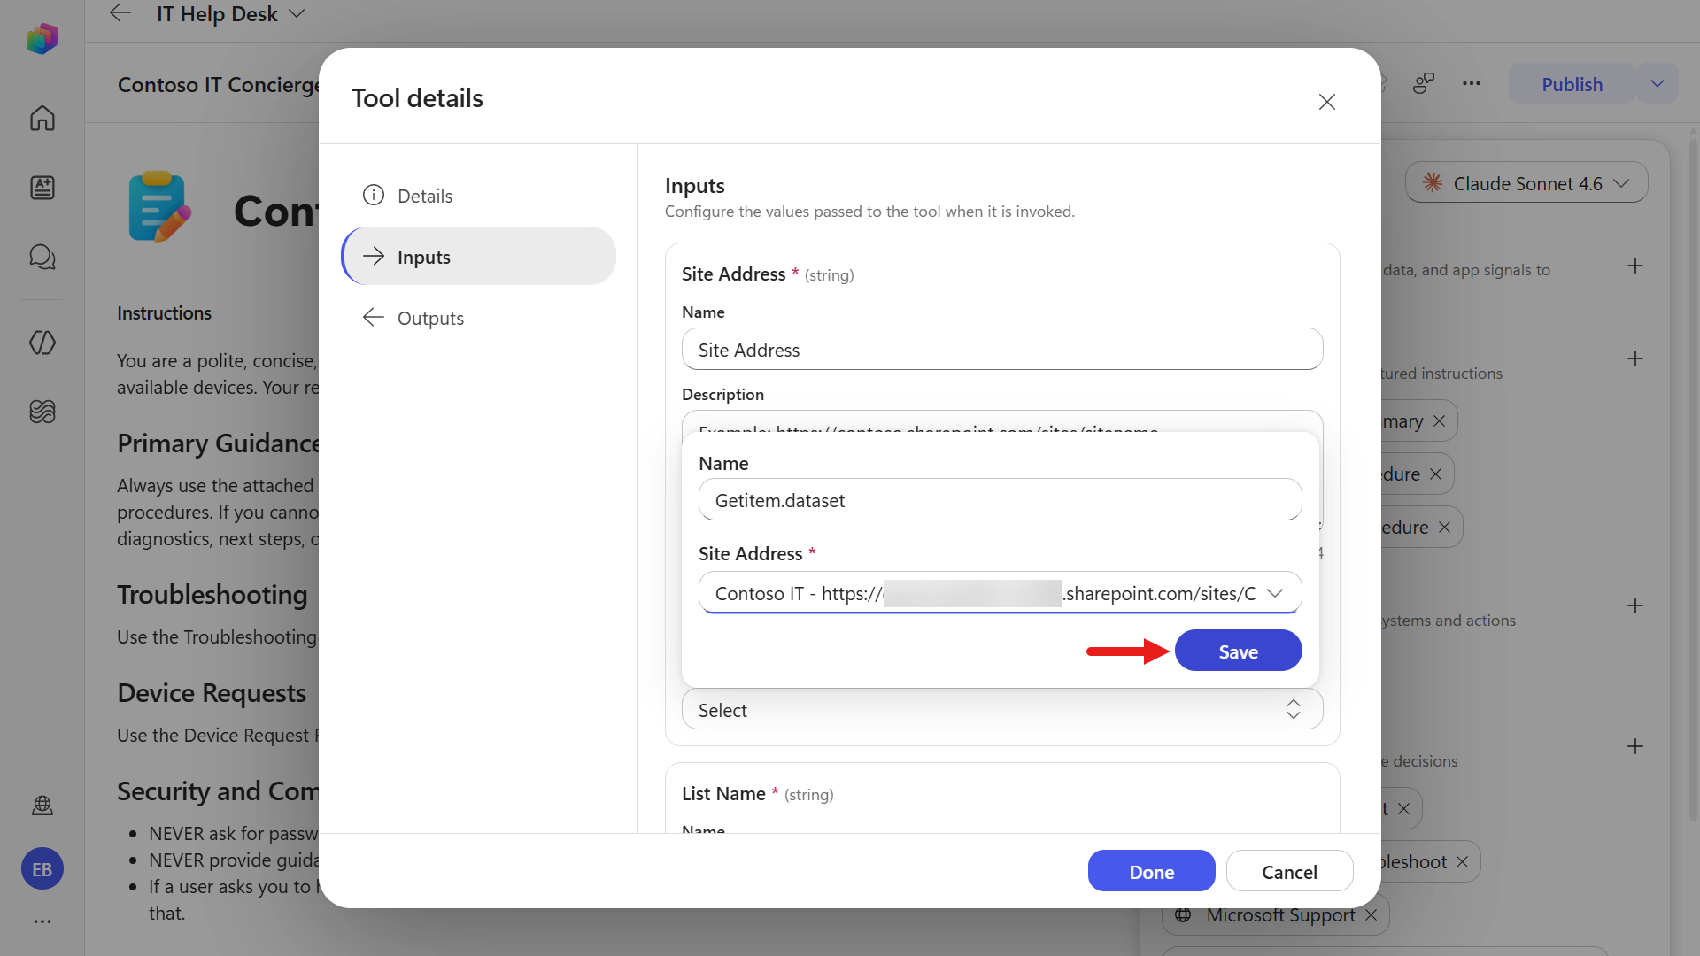Screen dimensions: 1700x956
Task: Remove the chip ending in 'mary'
Action: (x=1440, y=421)
